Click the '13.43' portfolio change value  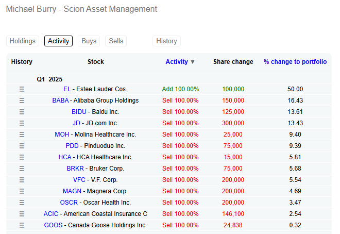[295, 123]
